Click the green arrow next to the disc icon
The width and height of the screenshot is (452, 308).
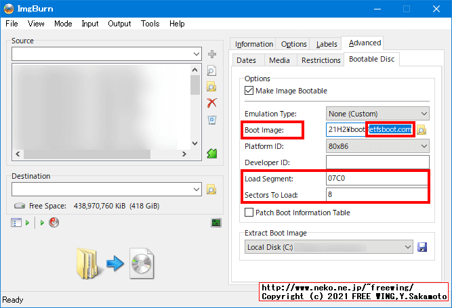pyautogui.click(x=42, y=223)
